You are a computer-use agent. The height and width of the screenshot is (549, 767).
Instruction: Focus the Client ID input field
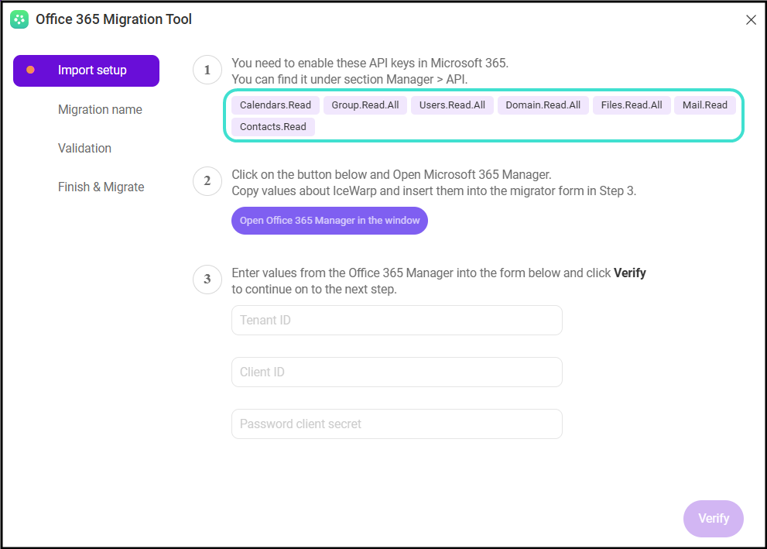397,372
